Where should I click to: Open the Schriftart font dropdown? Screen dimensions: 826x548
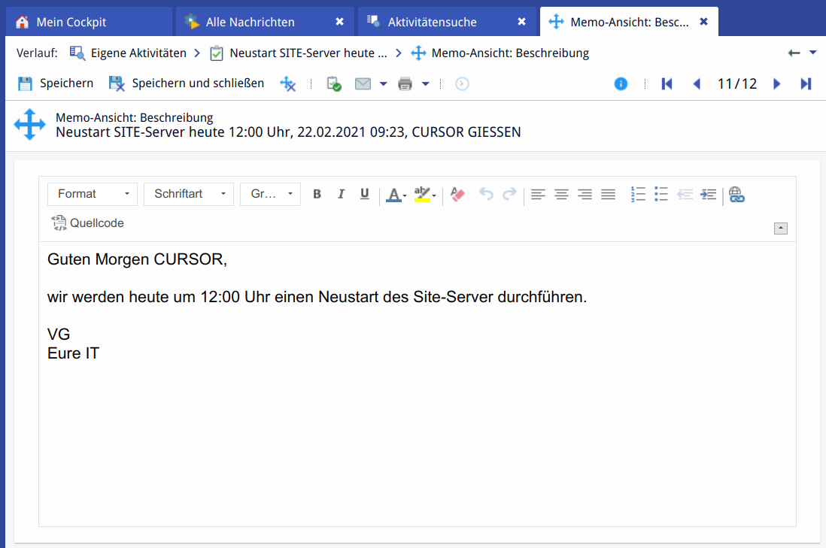[x=189, y=194]
